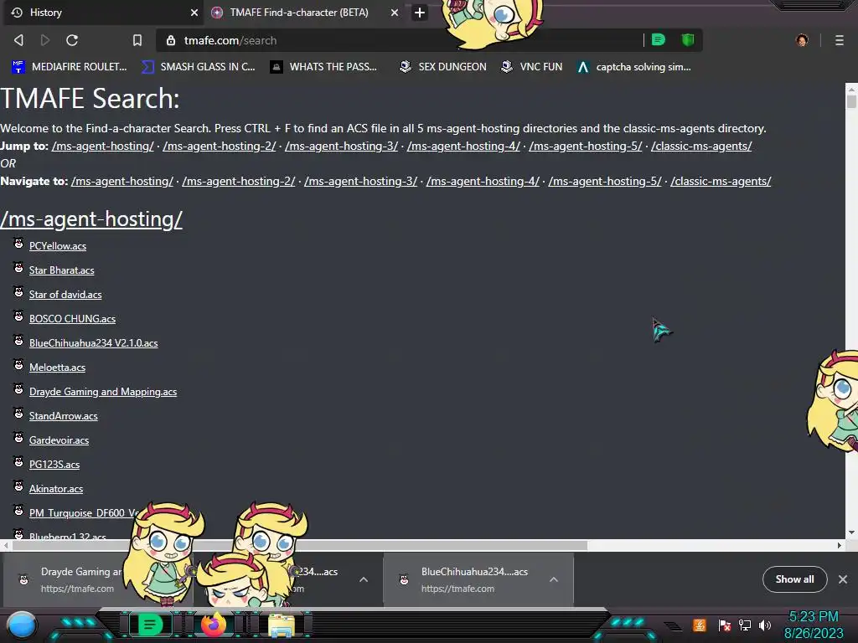Navigate to /ms-agent-hosting-2/ directory
The image size is (858, 643).
[x=239, y=181]
